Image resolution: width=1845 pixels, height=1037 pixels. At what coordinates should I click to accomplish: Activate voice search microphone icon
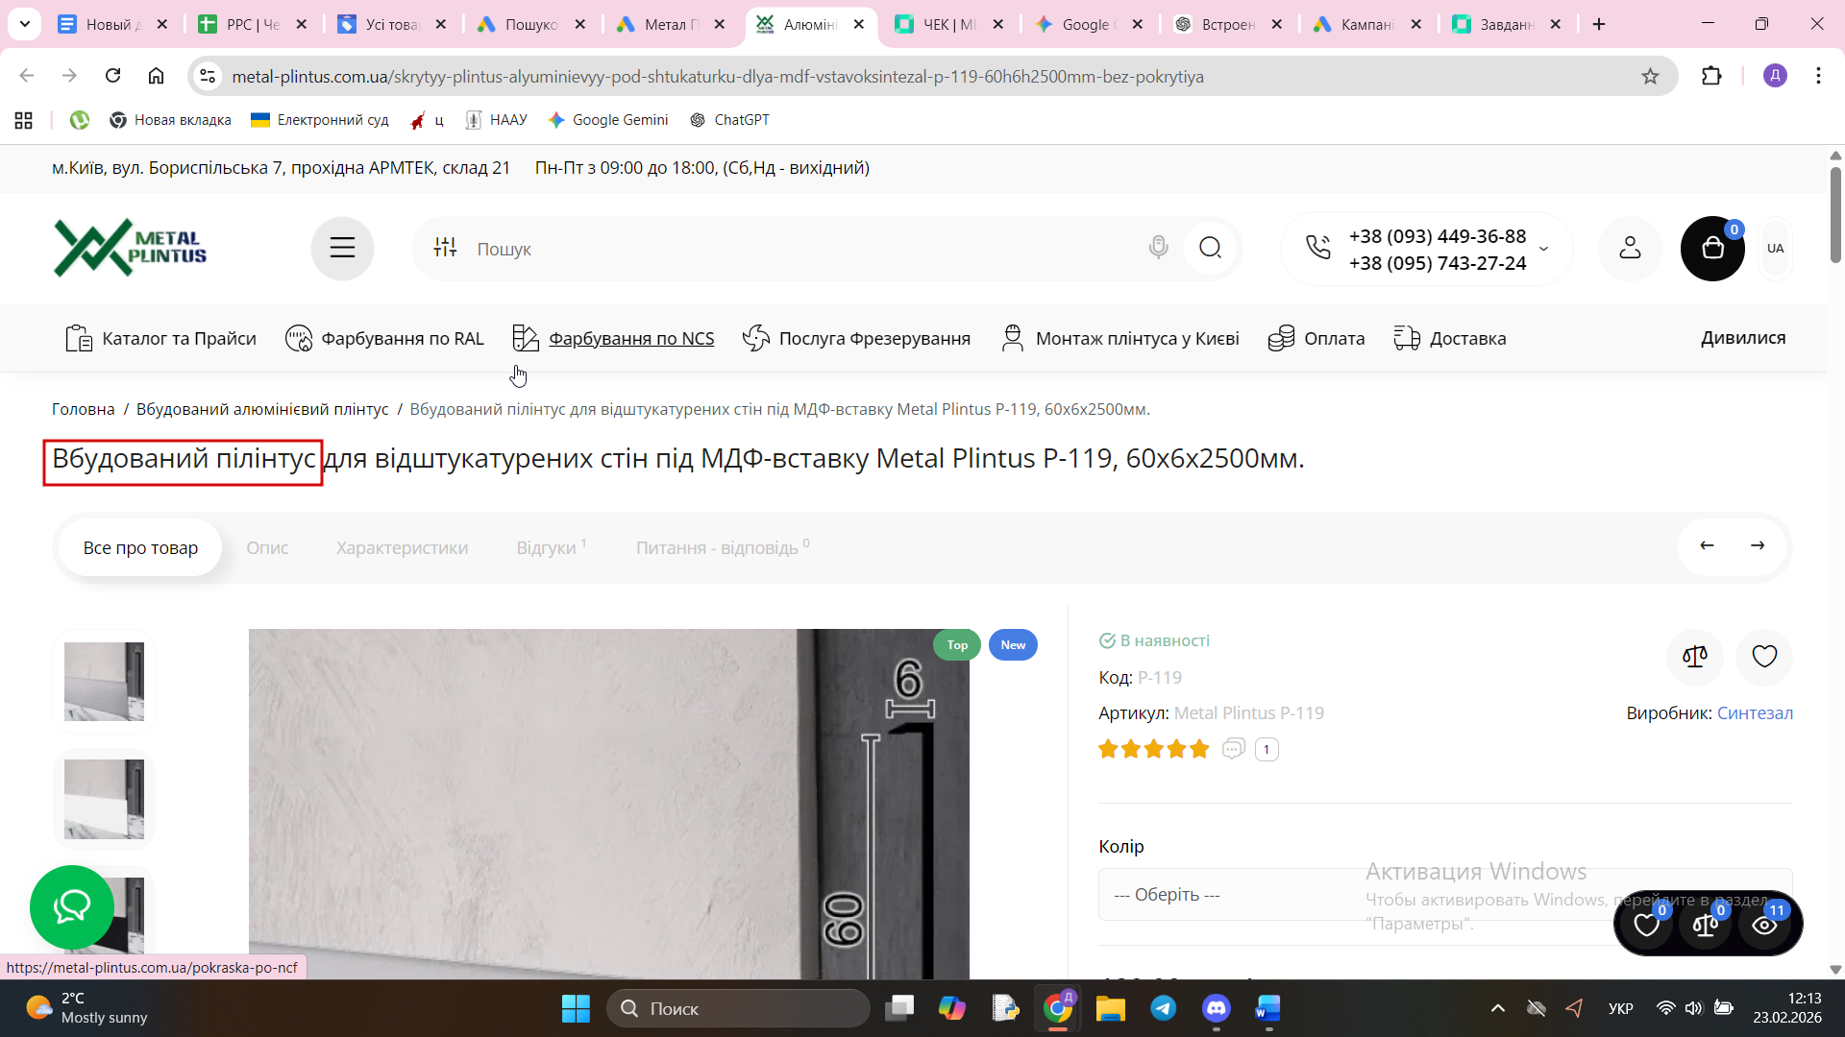(1158, 248)
